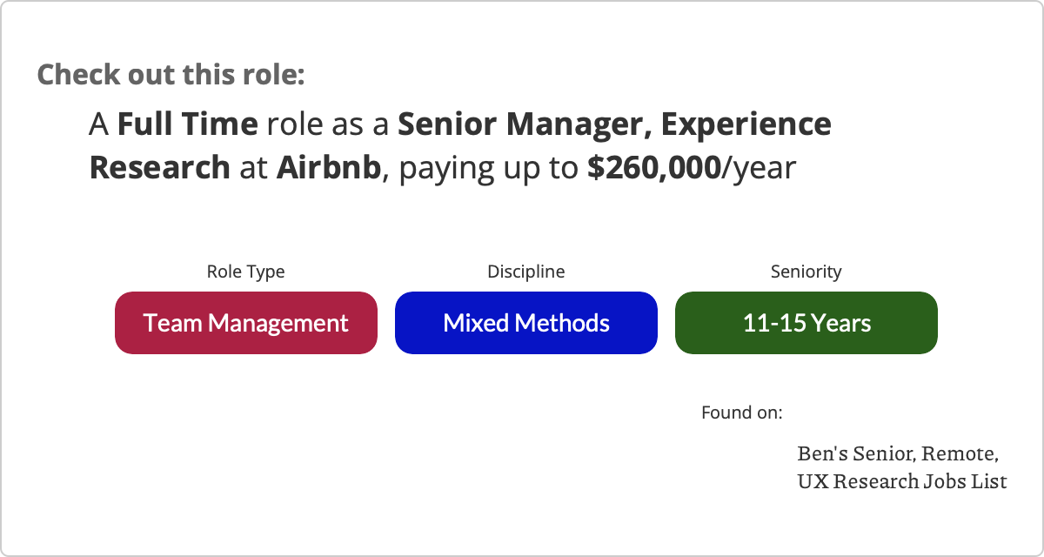Click bold Research word before Airbnb
Screen dimensions: 1044x557
(x=160, y=167)
